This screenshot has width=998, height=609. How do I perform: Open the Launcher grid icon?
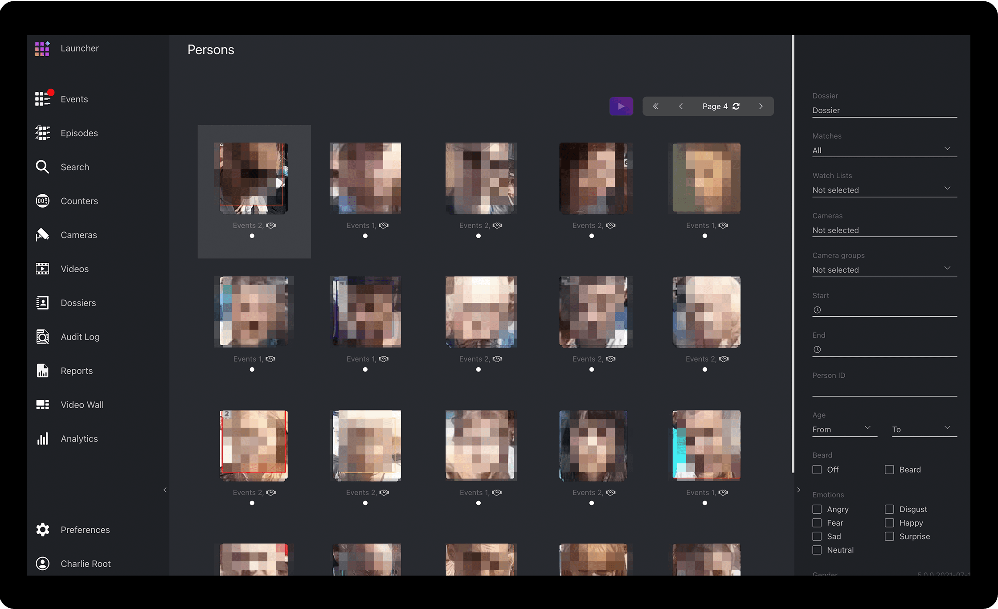(x=42, y=49)
